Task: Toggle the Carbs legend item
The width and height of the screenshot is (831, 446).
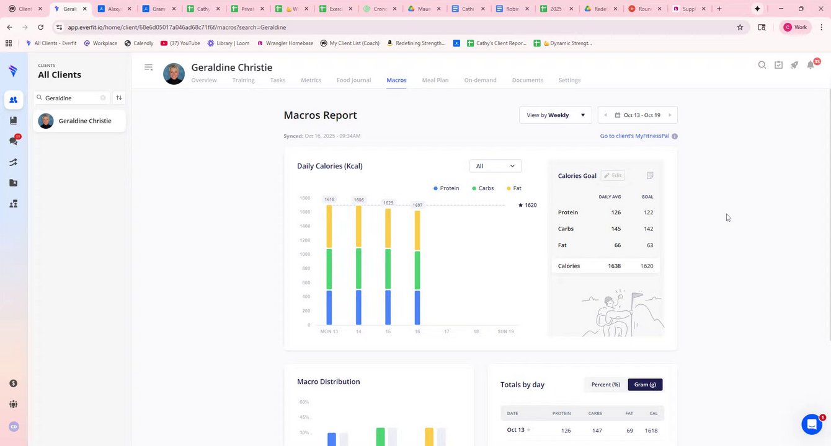Action: (482, 188)
